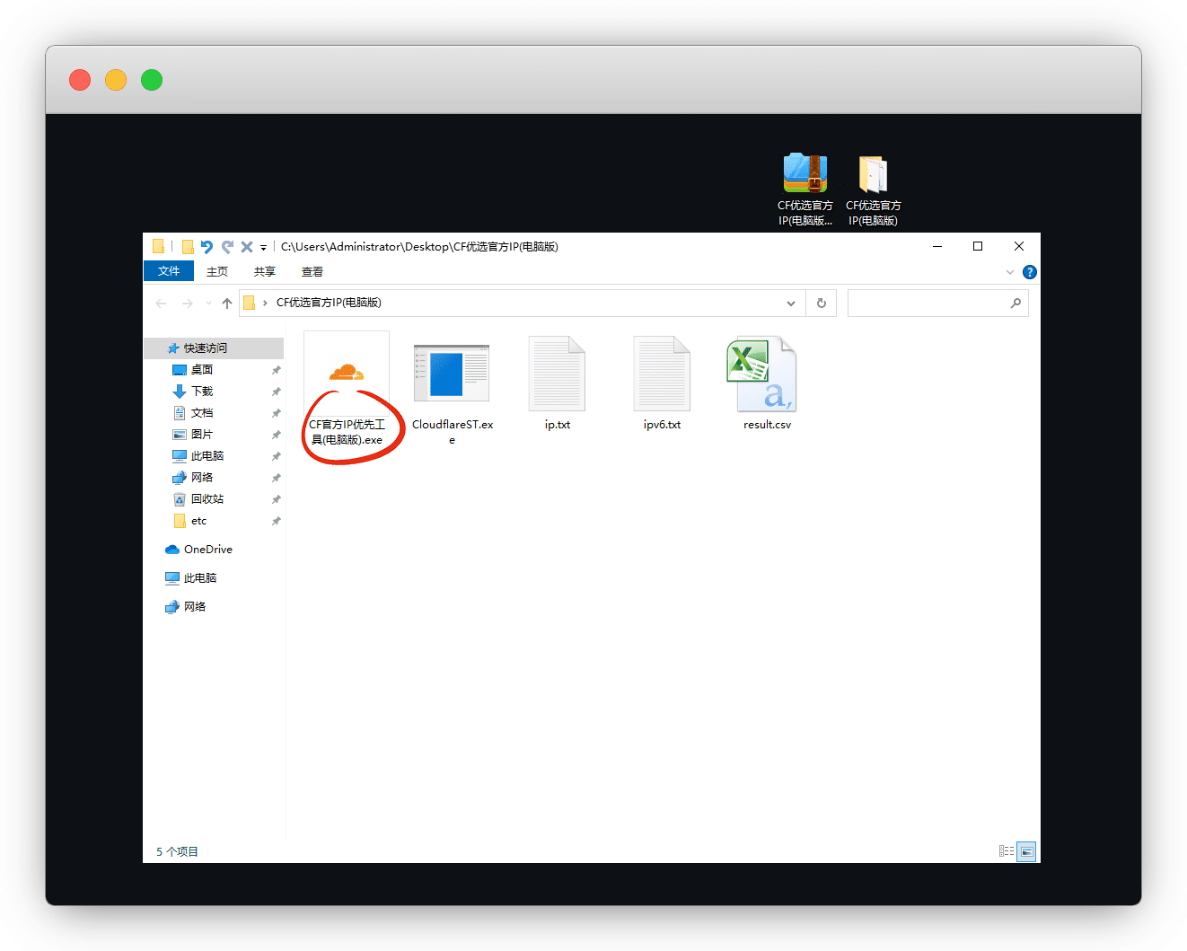Click the blue help question mark icon
The height and width of the screenshot is (951, 1187).
coord(1030,272)
